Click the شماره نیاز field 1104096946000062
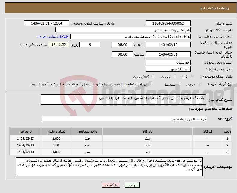This screenshot has width=237, height=193. (x=168, y=23)
